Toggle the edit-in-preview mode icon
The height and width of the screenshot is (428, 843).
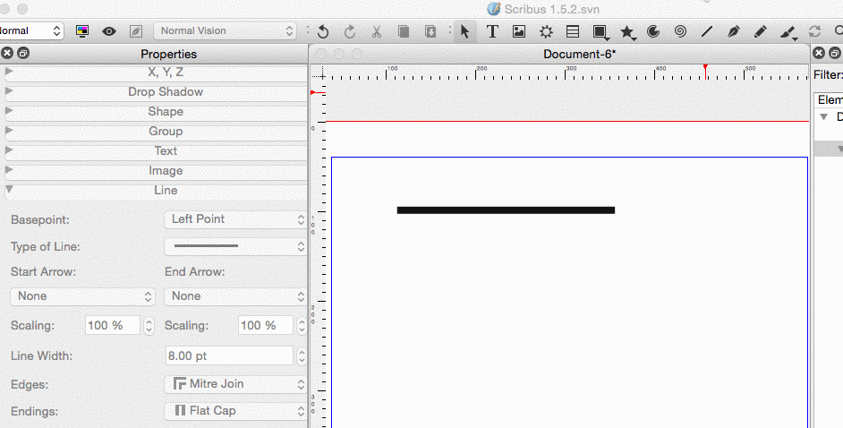(136, 31)
